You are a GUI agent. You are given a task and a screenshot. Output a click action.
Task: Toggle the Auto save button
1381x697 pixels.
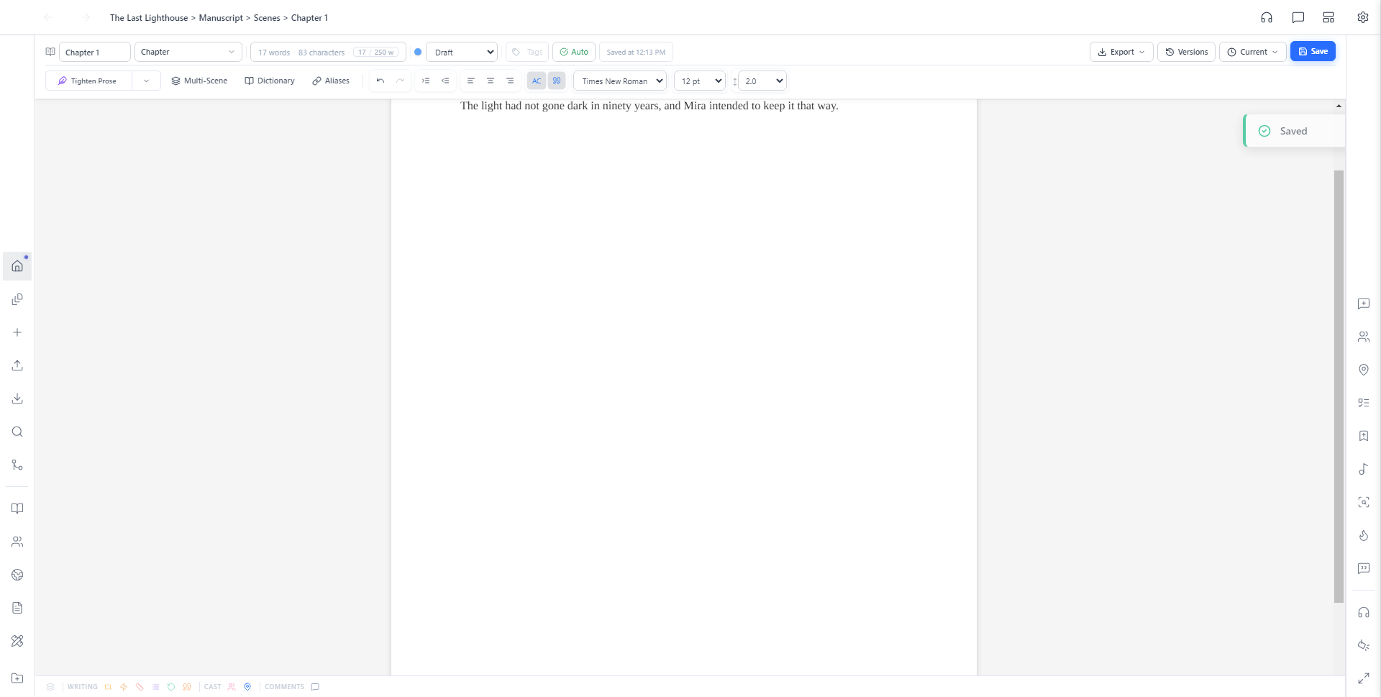point(574,52)
